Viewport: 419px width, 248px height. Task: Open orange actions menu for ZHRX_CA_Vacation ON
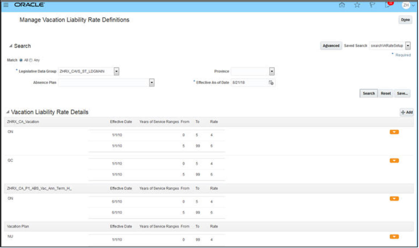(394, 132)
